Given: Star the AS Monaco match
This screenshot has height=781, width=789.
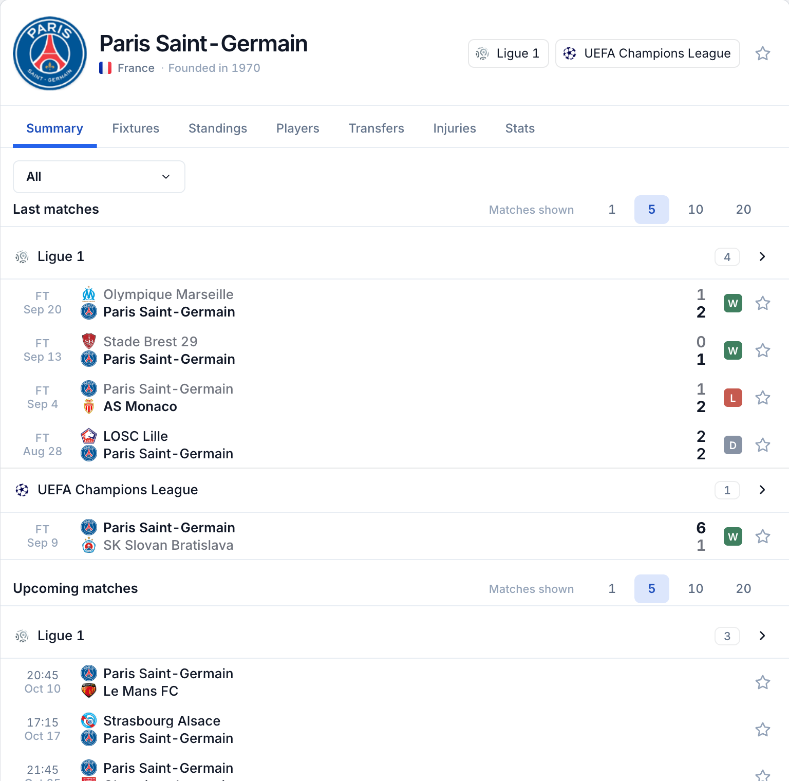Looking at the screenshot, I should coord(763,398).
